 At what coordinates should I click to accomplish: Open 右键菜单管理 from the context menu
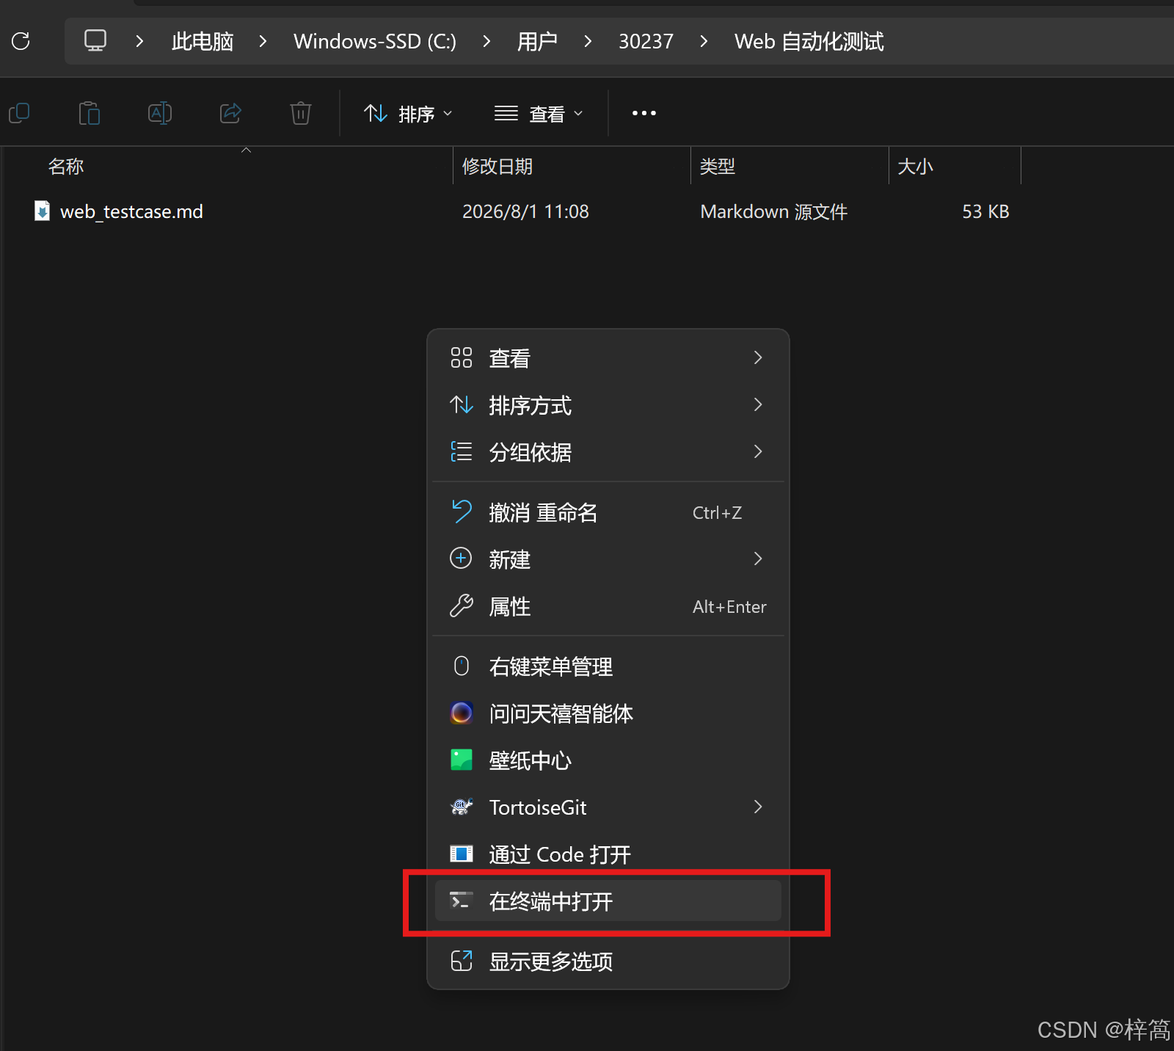(x=608, y=666)
